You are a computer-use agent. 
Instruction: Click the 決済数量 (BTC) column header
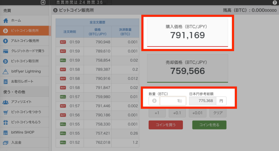[125, 32]
